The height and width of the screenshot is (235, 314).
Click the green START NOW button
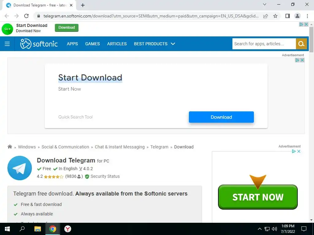click(258, 197)
